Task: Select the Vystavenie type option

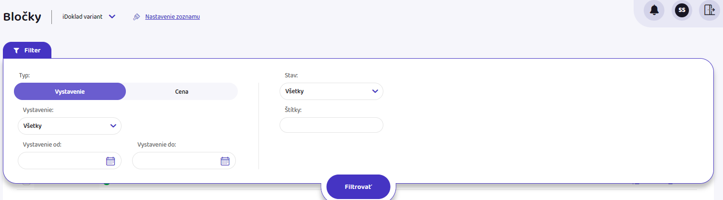Action: coord(70,91)
